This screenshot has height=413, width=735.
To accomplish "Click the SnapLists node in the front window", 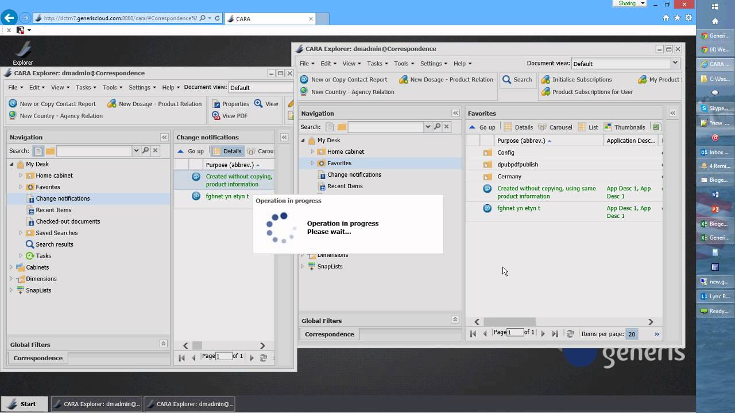I will (330, 266).
